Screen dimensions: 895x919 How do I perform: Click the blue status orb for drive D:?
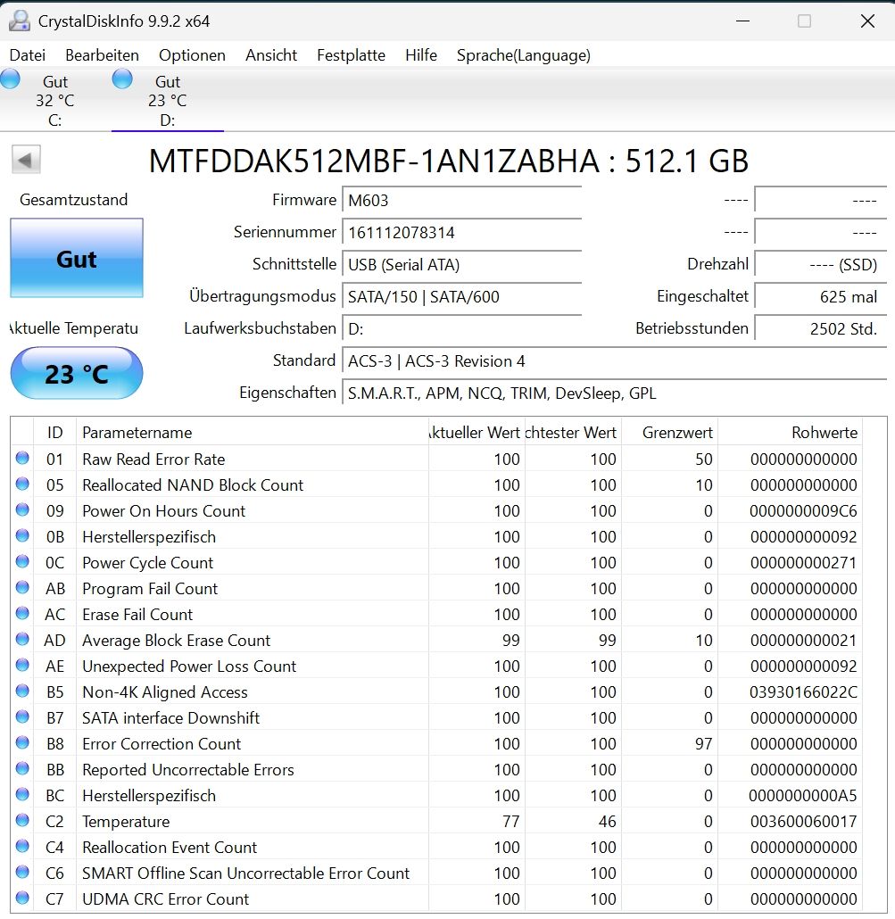[x=122, y=79]
